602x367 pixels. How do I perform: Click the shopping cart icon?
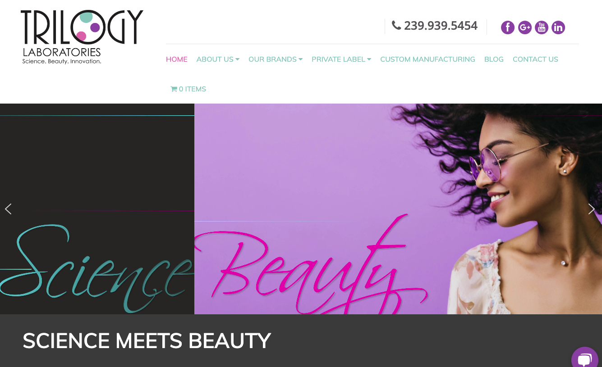174,89
